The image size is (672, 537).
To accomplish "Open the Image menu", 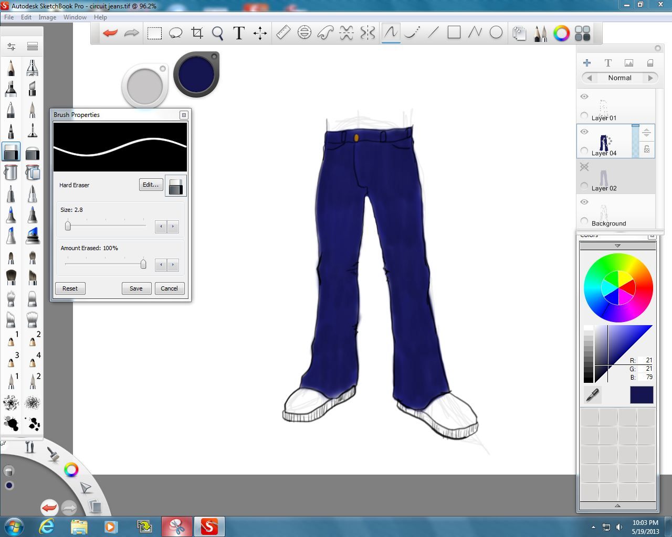I will (47, 17).
